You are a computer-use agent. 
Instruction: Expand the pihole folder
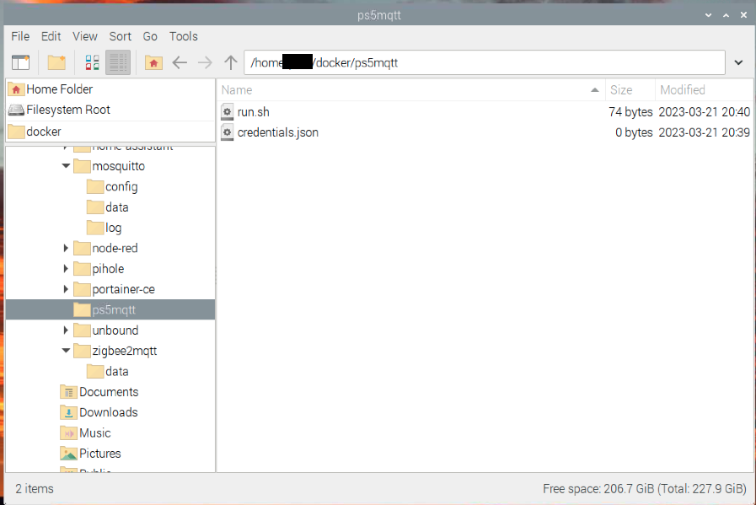(66, 268)
